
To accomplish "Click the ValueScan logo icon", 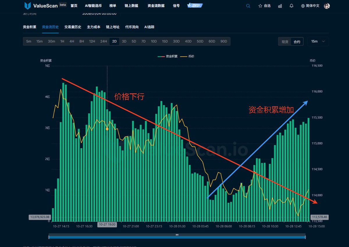I will [x=28, y=6].
